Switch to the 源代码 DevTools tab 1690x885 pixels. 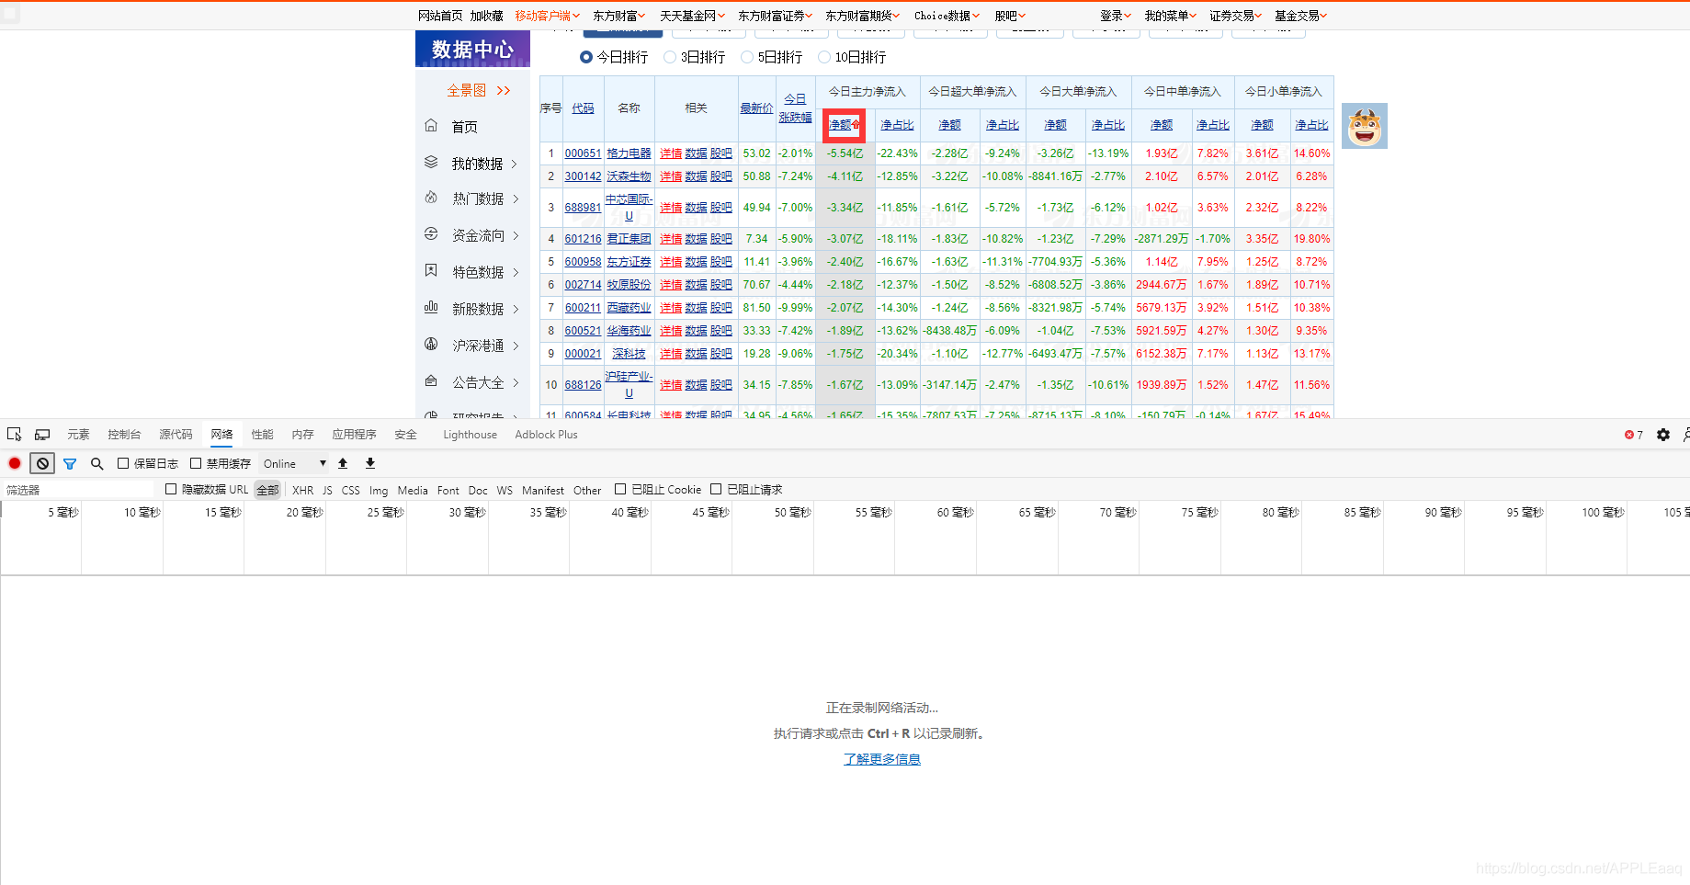coord(176,435)
